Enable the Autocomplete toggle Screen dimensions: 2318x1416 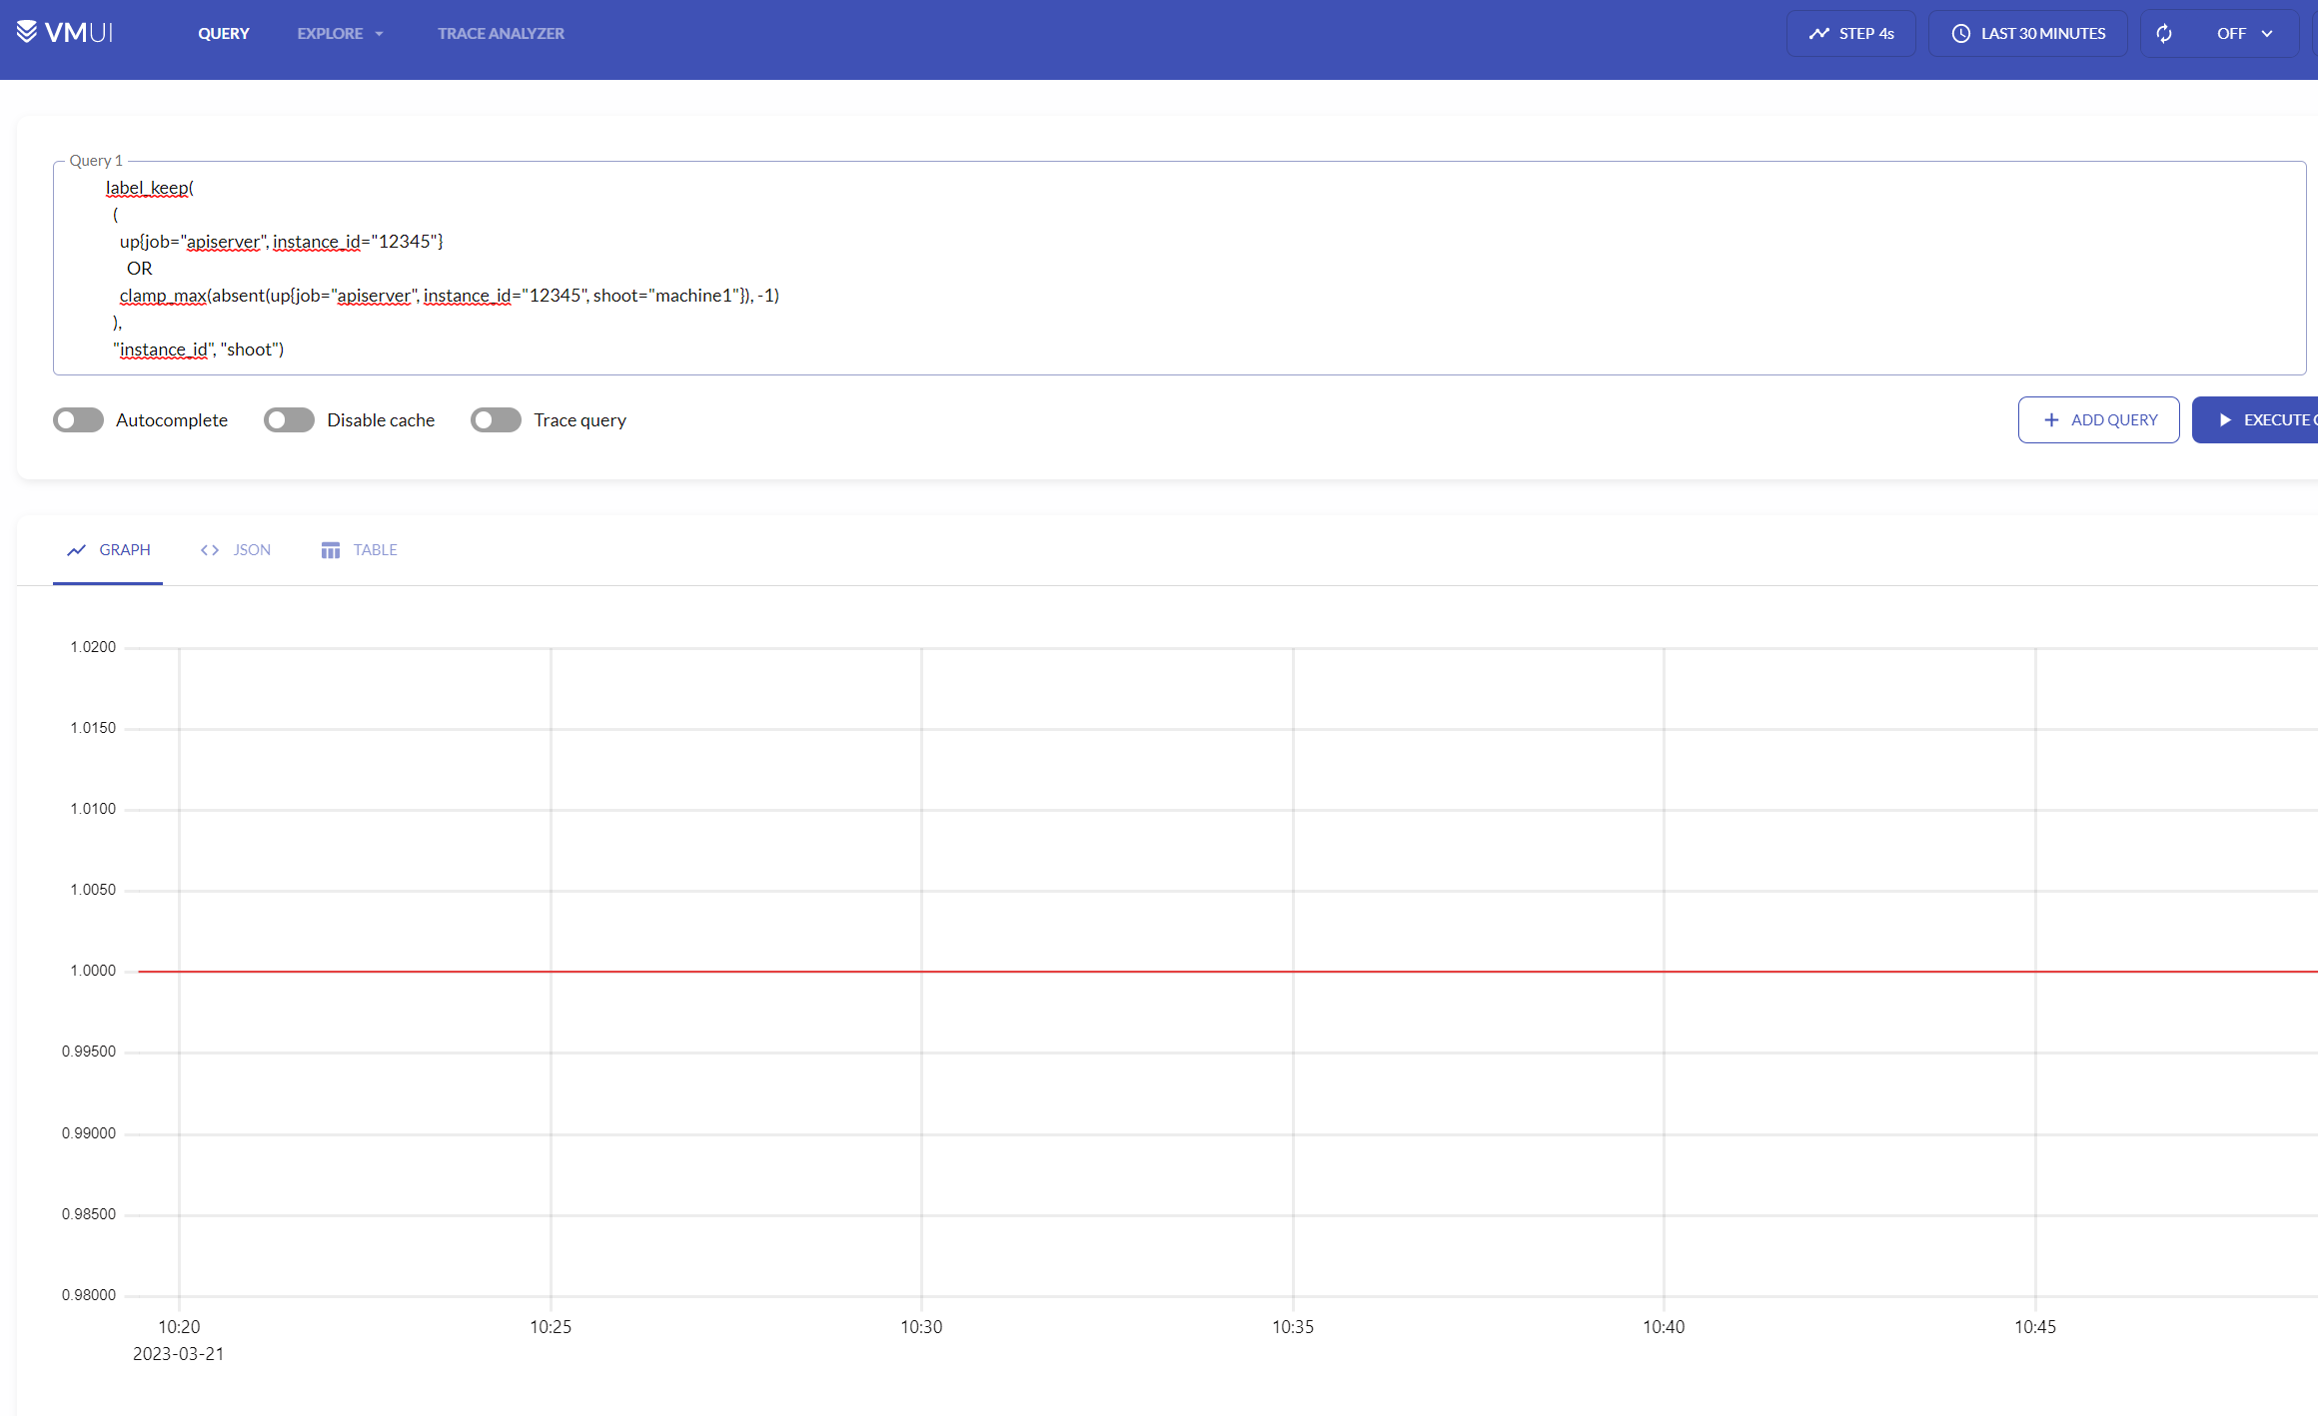coord(78,419)
